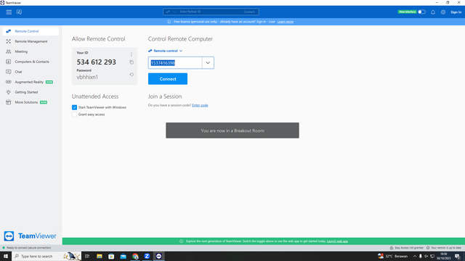The height and width of the screenshot is (261, 465).
Task: Click the partner ID field containing 1537416398
Action: point(175,63)
